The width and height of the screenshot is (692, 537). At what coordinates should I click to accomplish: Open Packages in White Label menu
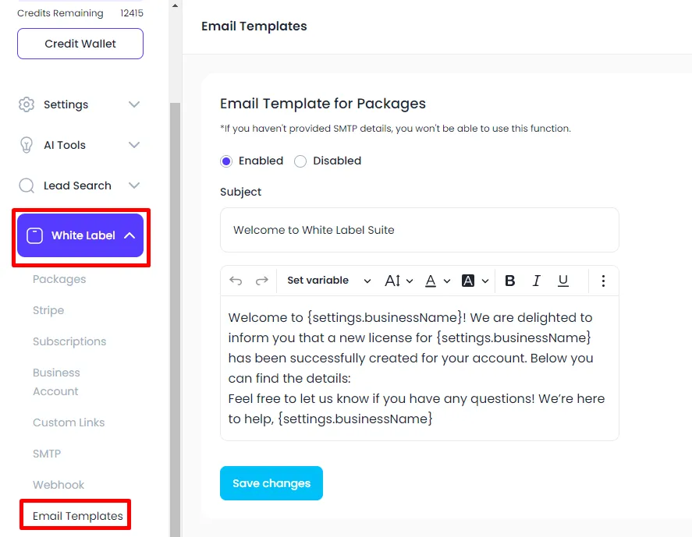(59, 279)
